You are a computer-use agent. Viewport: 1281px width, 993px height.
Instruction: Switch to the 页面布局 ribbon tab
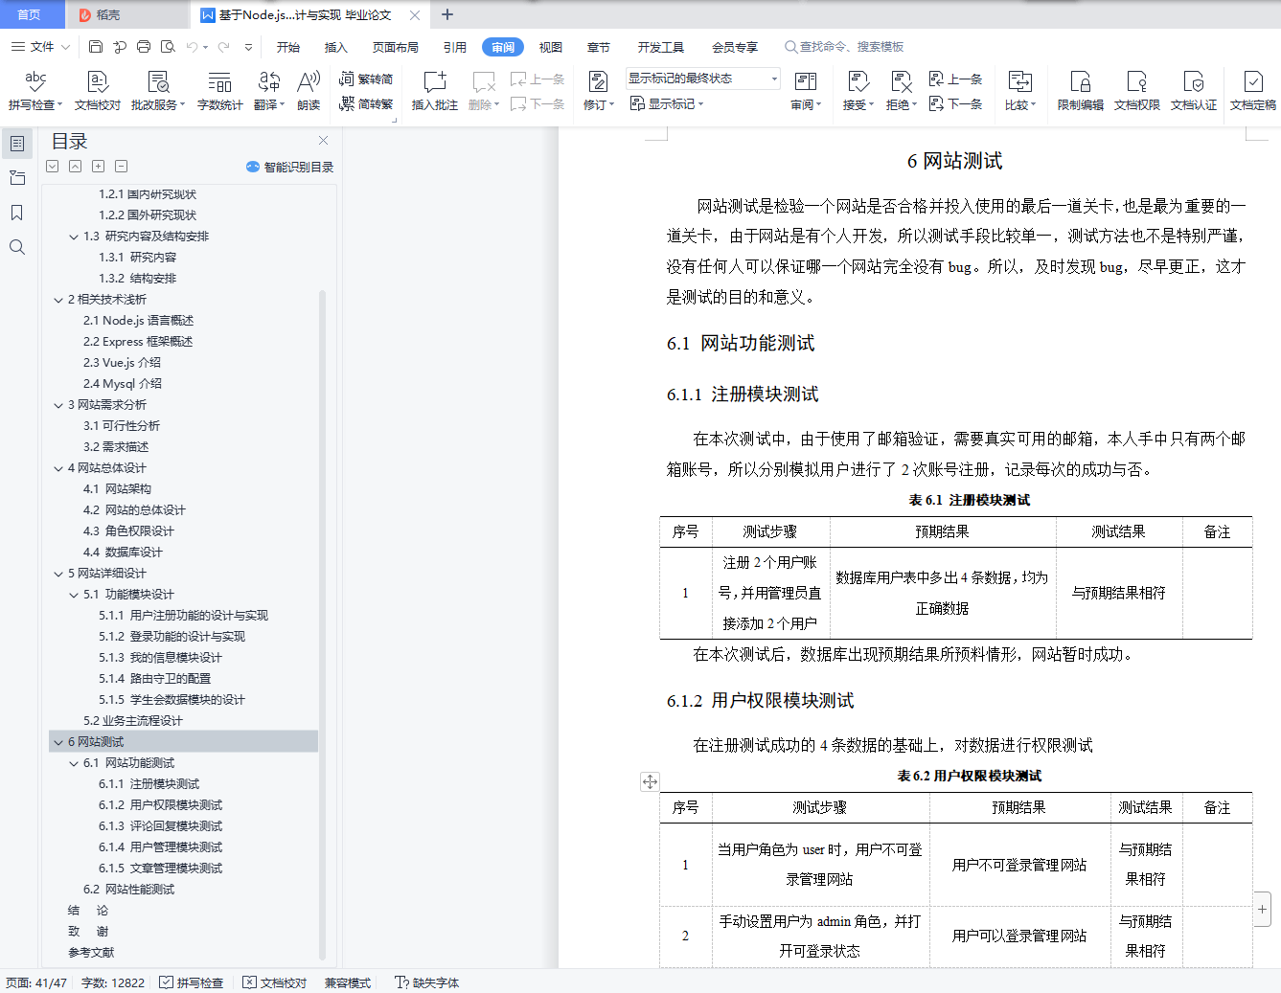click(x=396, y=47)
